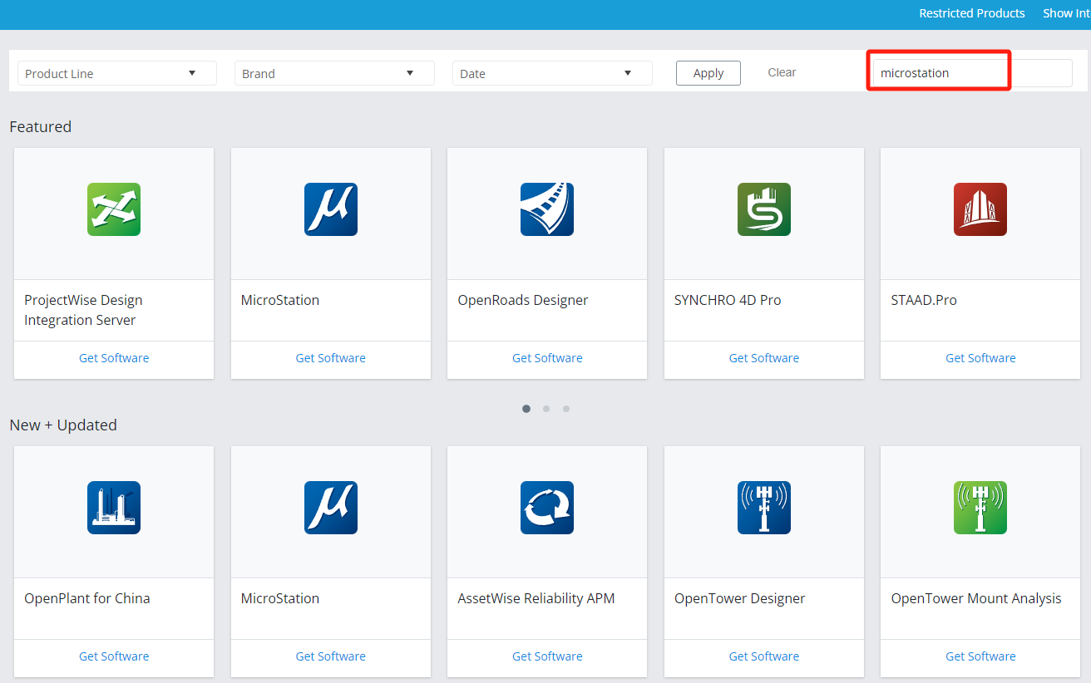Click the OpenRoads Designer title text
Image resolution: width=1091 pixels, height=683 pixels.
tap(523, 300)
